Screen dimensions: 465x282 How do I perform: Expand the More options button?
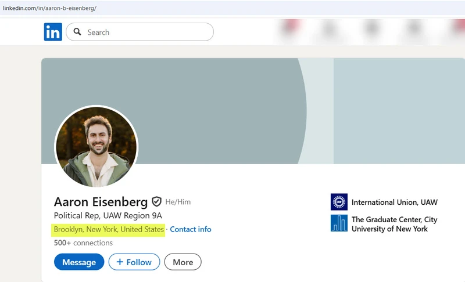(183, 262)
